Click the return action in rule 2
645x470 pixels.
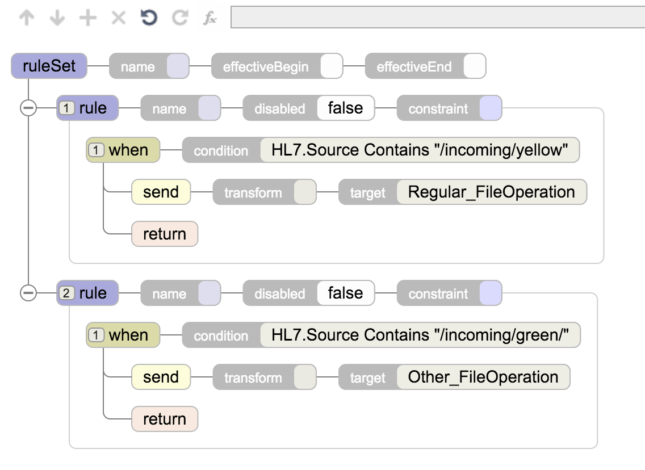point(165,419)
